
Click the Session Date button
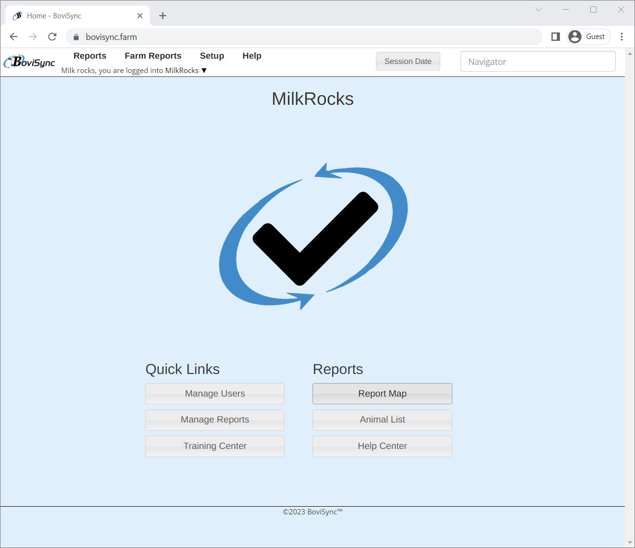408,62
